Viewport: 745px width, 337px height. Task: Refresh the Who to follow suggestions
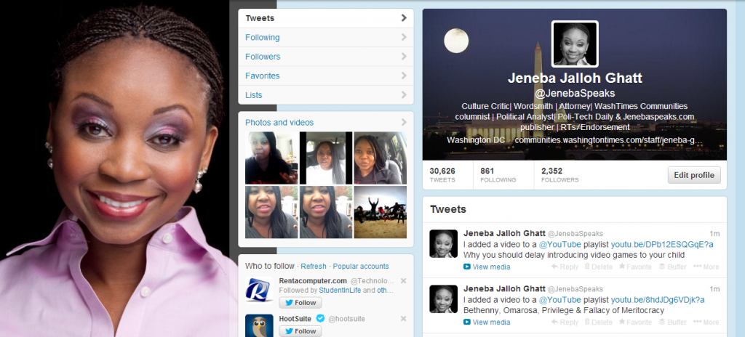point(314,267)
